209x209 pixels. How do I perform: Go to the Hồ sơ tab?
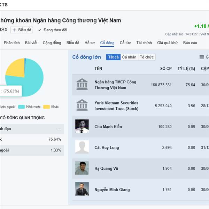pos(90,43)
